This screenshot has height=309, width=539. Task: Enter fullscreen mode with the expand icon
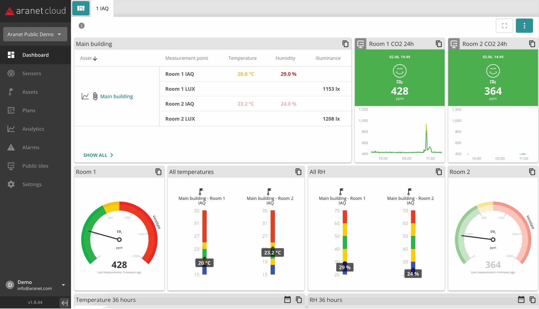pos(504,26)
